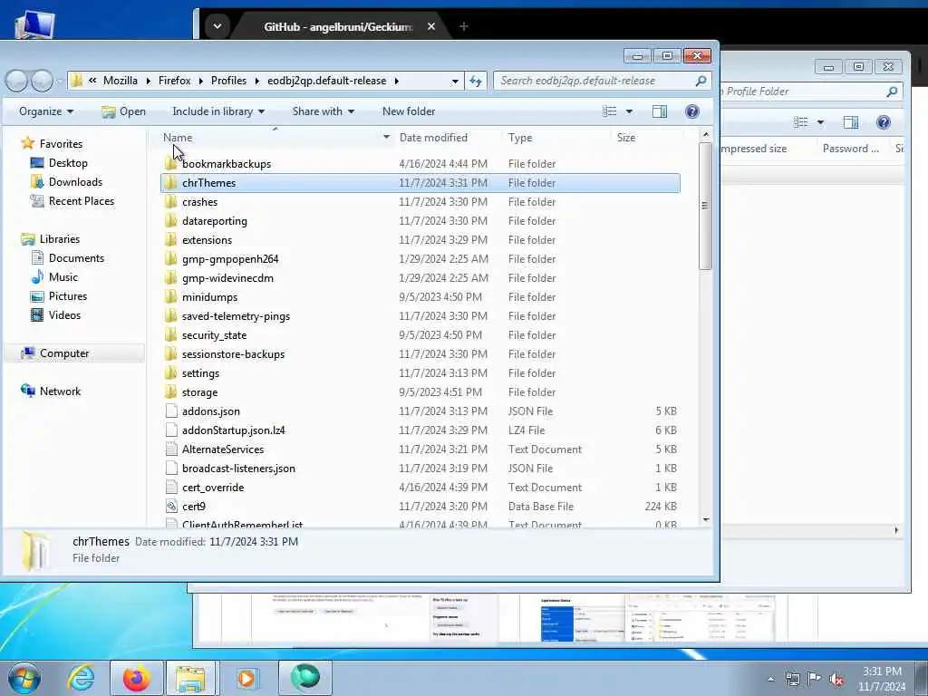Click the change view icon in the front window
This screenshot has height=696, width=928.
point(610,111)
